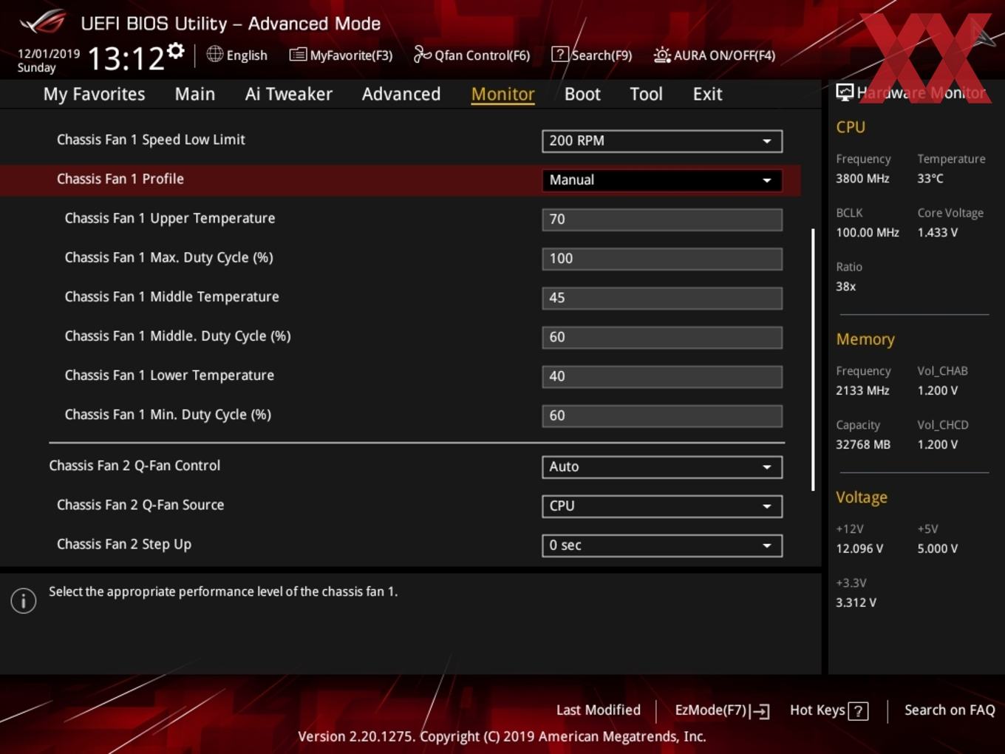1005x754 pixels.
Task: Click the EzMode exit arrow icon
Action: 760,711
